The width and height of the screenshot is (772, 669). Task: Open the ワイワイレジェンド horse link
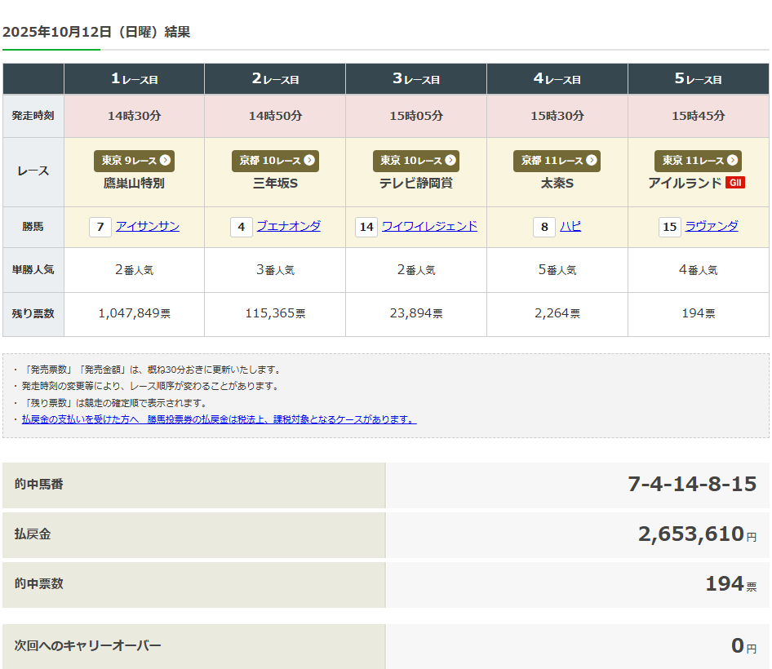pyautogui.click(x=429, y=227)
